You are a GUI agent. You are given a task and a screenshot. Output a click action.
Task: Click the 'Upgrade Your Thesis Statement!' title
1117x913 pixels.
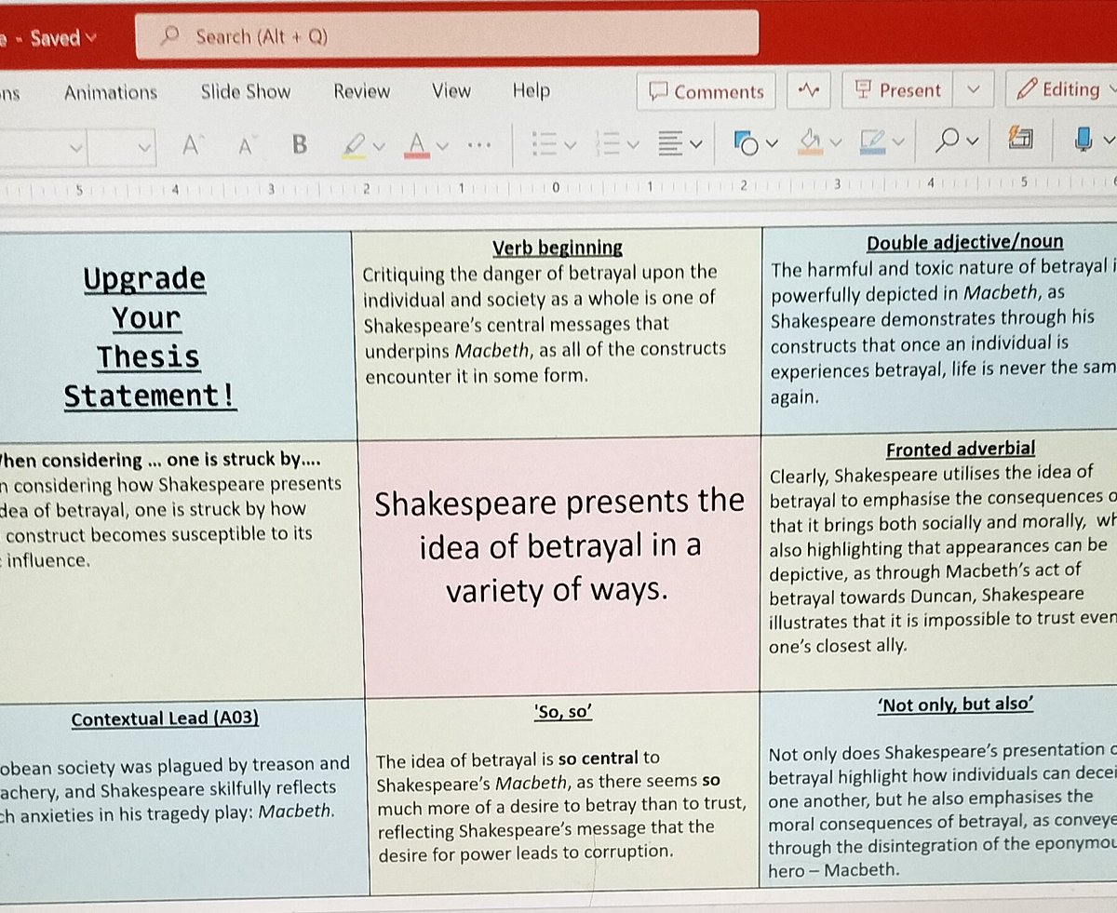coord(150,337)
